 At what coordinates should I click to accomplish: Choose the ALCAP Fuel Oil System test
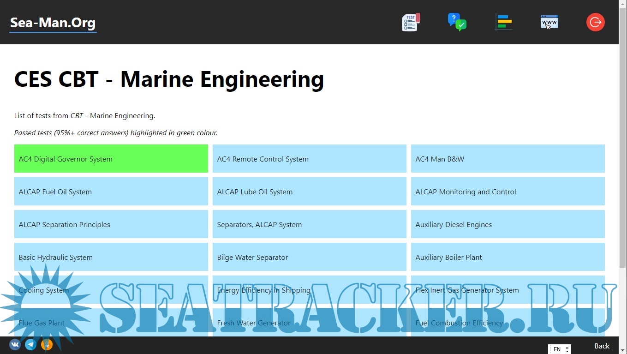pos(111,192)
